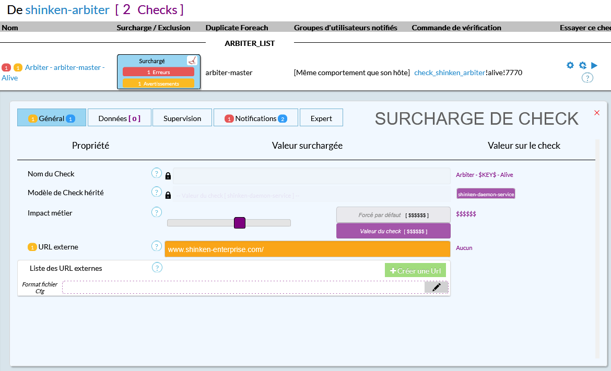Open help icon for Liste des URL externes
Image resolution: width=611 pixels, height=371 pixels.
(157, 267)
